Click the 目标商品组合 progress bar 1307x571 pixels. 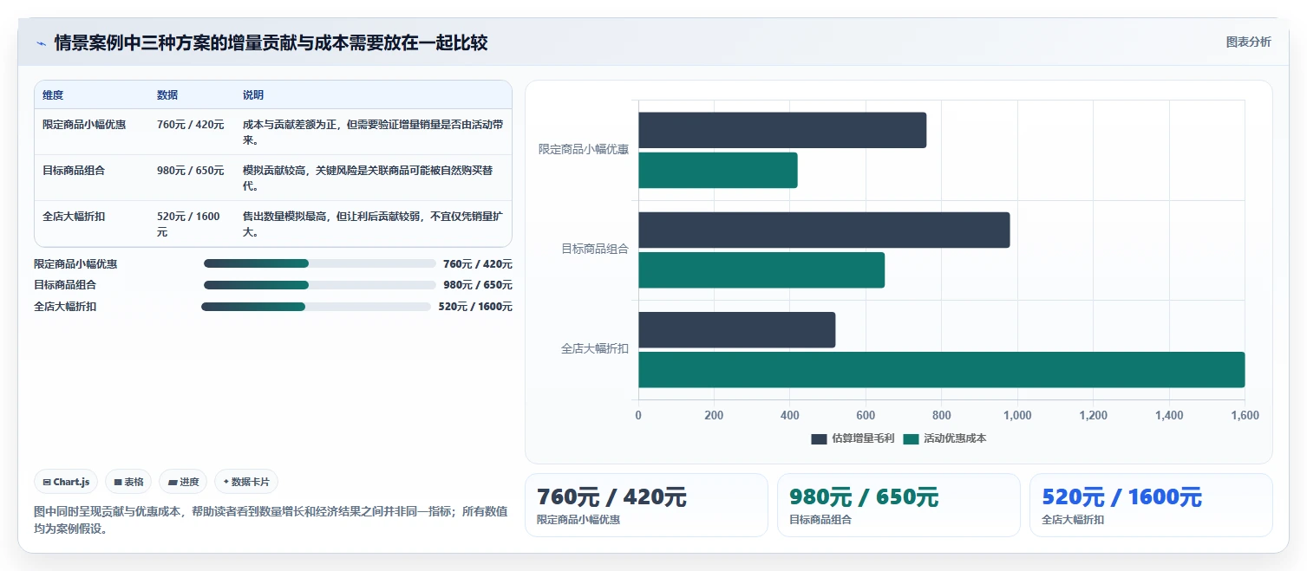(x=319, y=285)
